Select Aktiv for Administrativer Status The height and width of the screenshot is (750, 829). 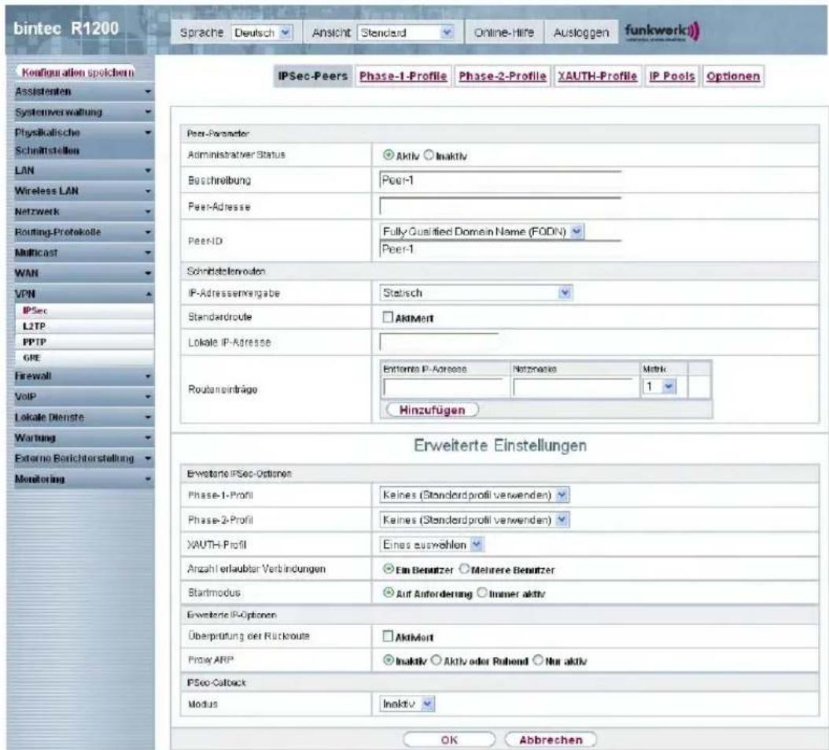coord(389,155)
